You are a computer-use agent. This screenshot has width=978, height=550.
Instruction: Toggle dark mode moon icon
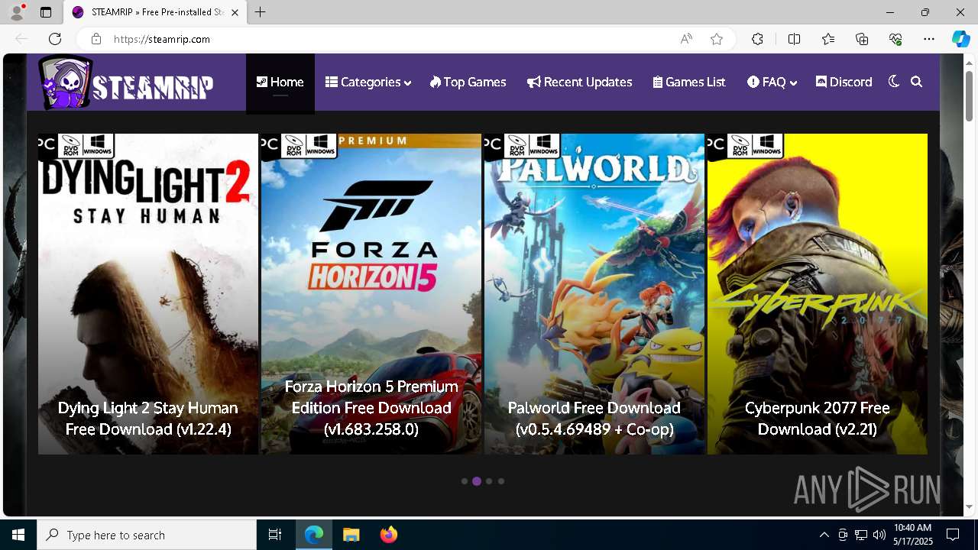click(894, 82)
